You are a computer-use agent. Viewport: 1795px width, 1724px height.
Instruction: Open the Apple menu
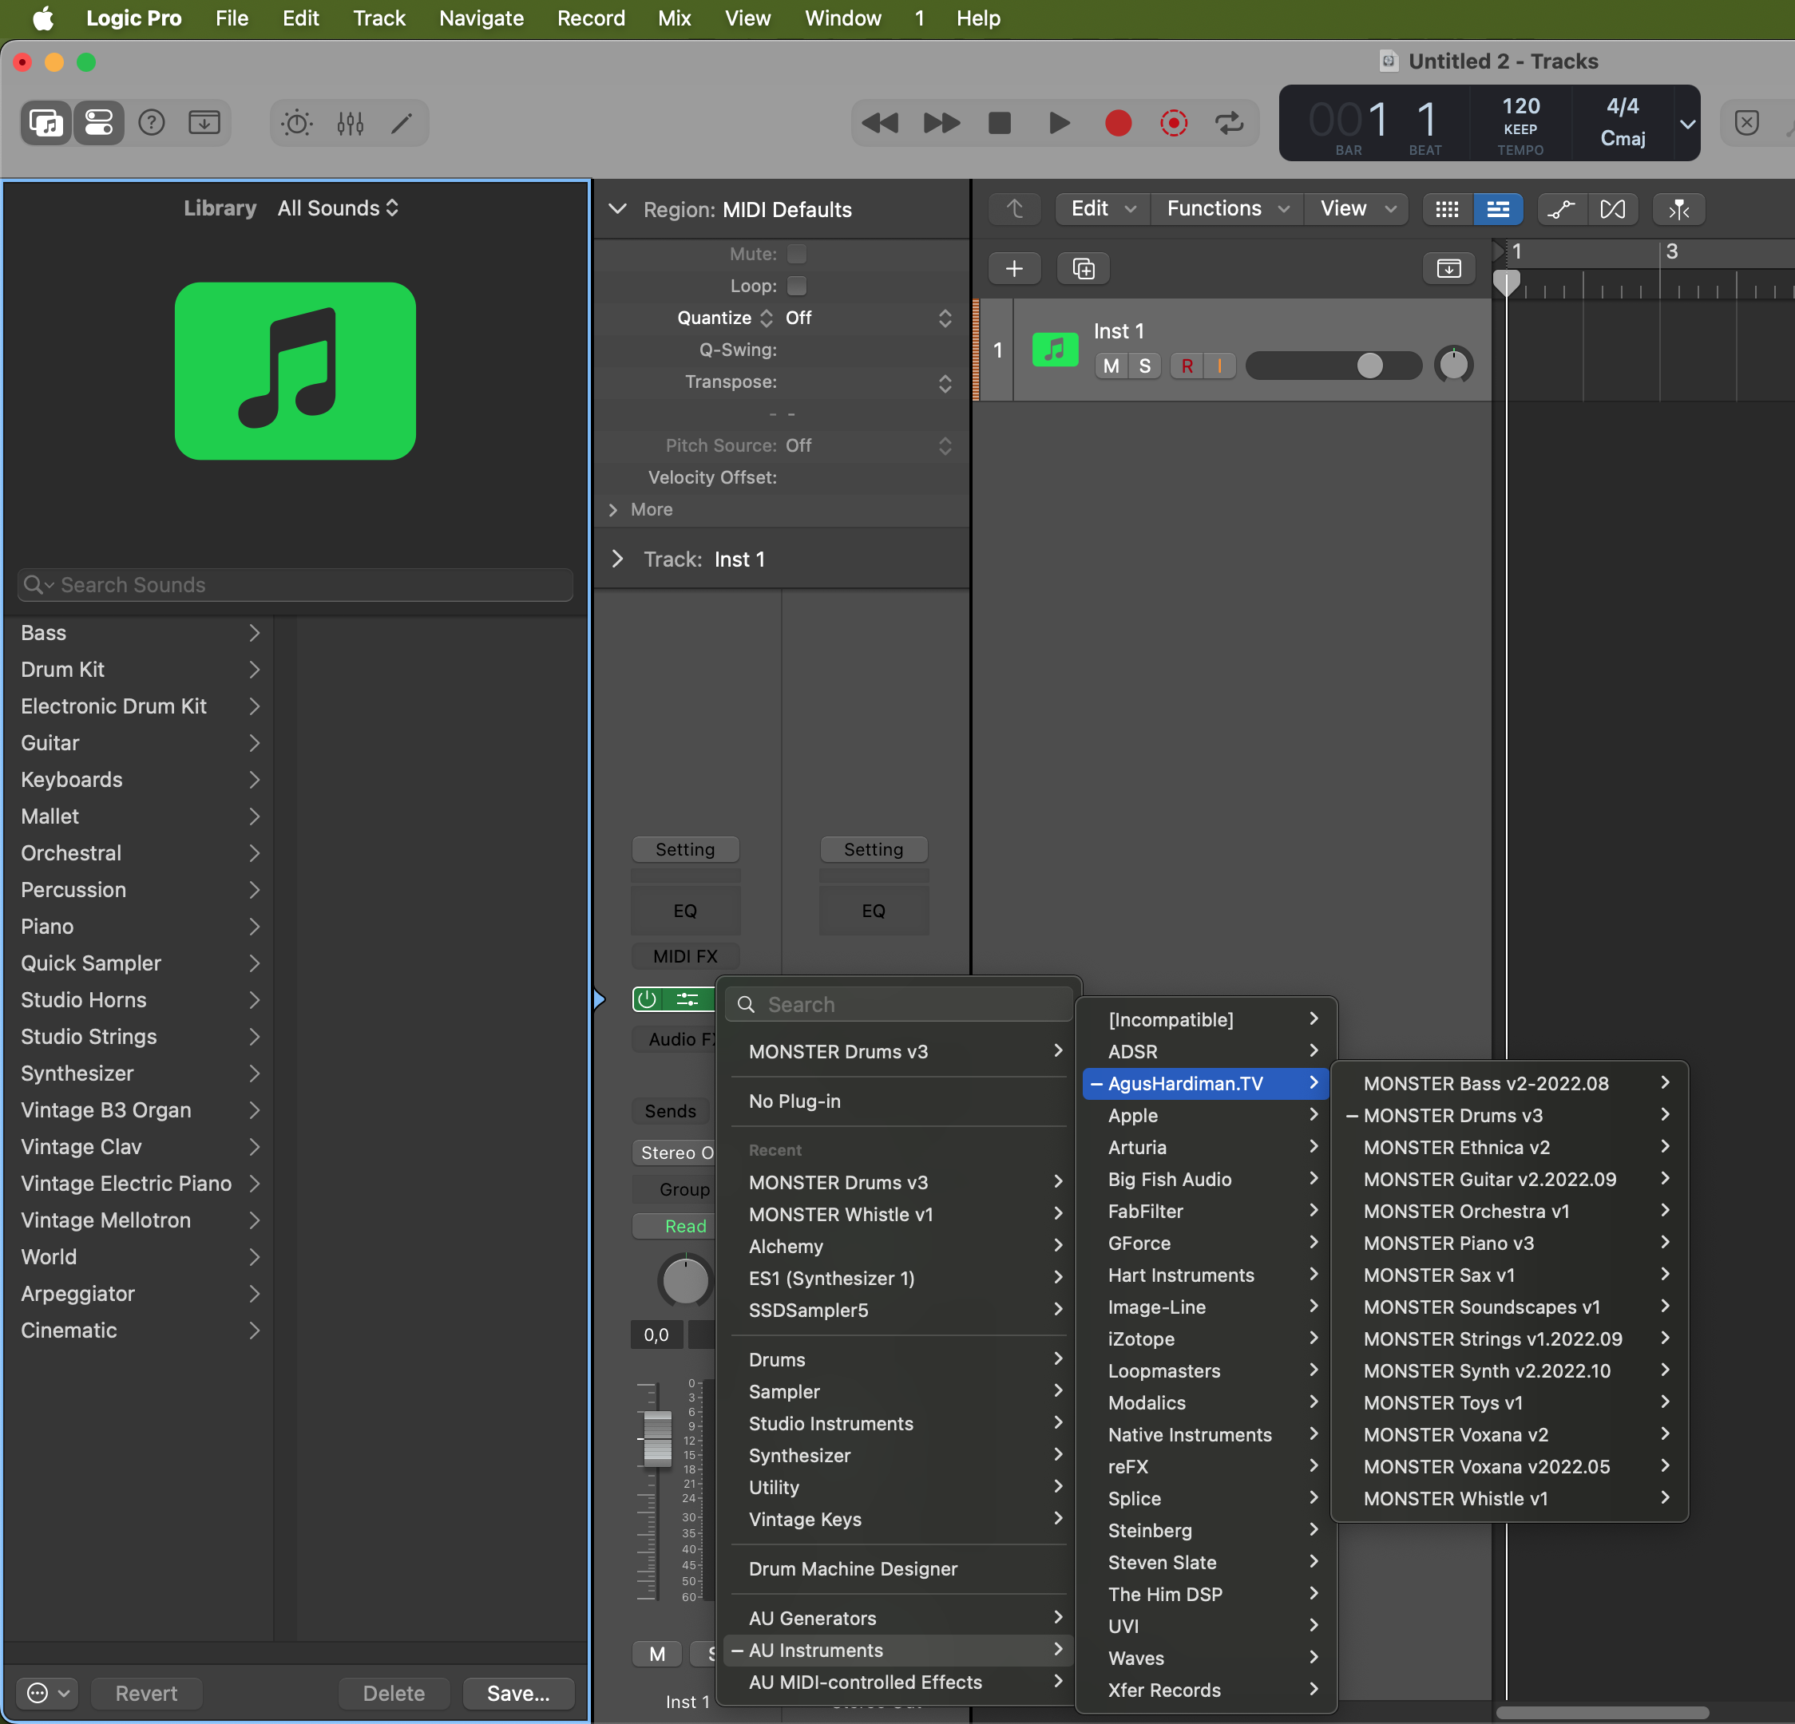(43, 18)
